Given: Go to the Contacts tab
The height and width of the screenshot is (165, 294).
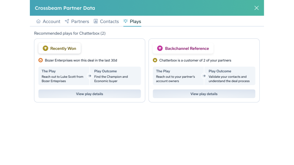Looking at the screenshot, I should coord(109,21).
